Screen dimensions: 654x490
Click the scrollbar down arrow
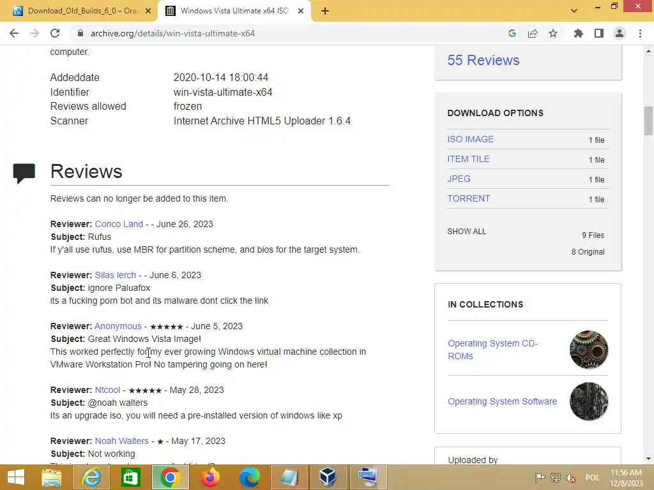pos(648,459)
